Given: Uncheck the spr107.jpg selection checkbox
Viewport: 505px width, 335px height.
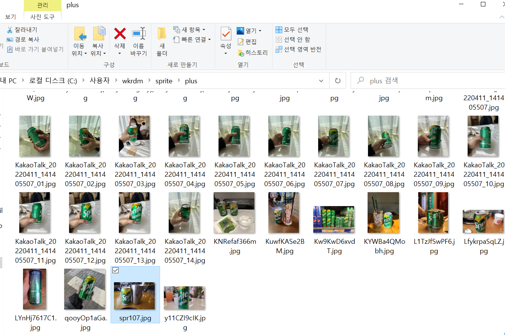Looking at the screenshot, I should pyautogui.click(x=116, y=270).
